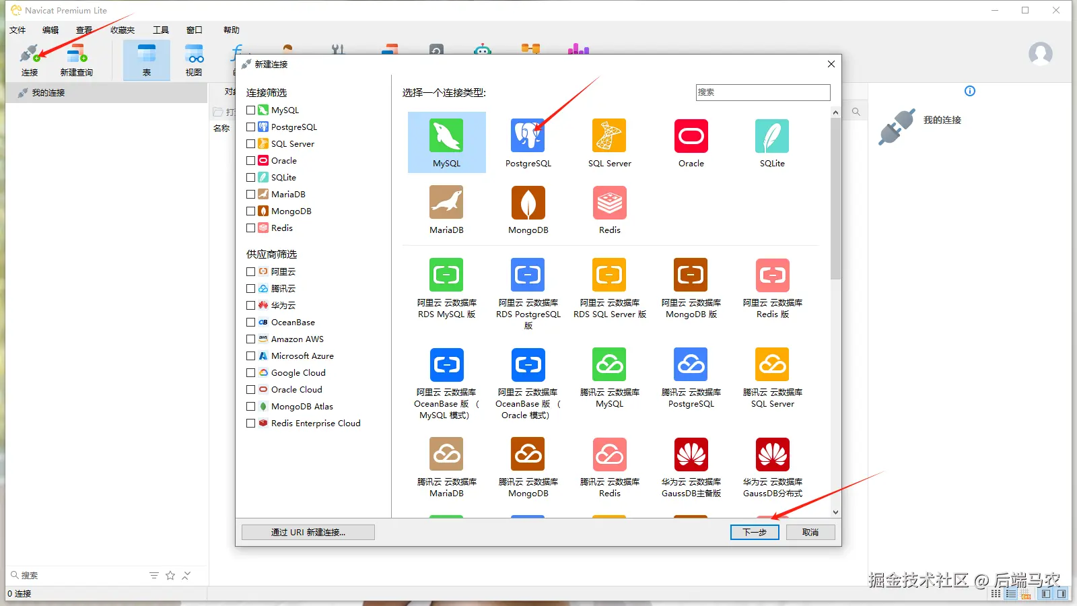Open the 编辑 menu
Viewport: 1077px width, 606px height.
50,30
